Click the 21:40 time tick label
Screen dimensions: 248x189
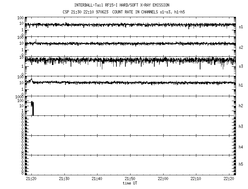pyautogui.click(x=97, y=179)
